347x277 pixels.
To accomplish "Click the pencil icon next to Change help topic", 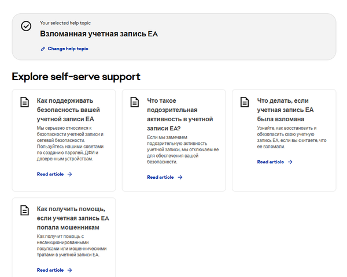I will (43, 49).
